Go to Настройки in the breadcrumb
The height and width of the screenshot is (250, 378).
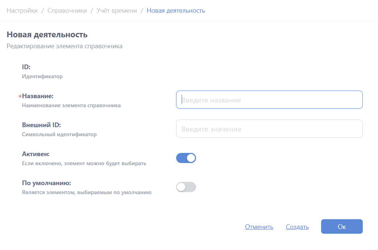[x=22, y=11]
